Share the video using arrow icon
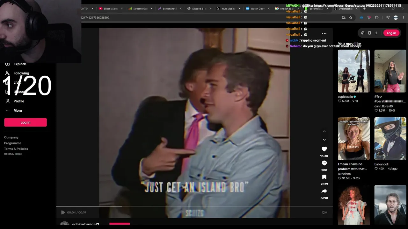Image resolution: width=408 pixels, height=229 pixels. tap(324, 191)
